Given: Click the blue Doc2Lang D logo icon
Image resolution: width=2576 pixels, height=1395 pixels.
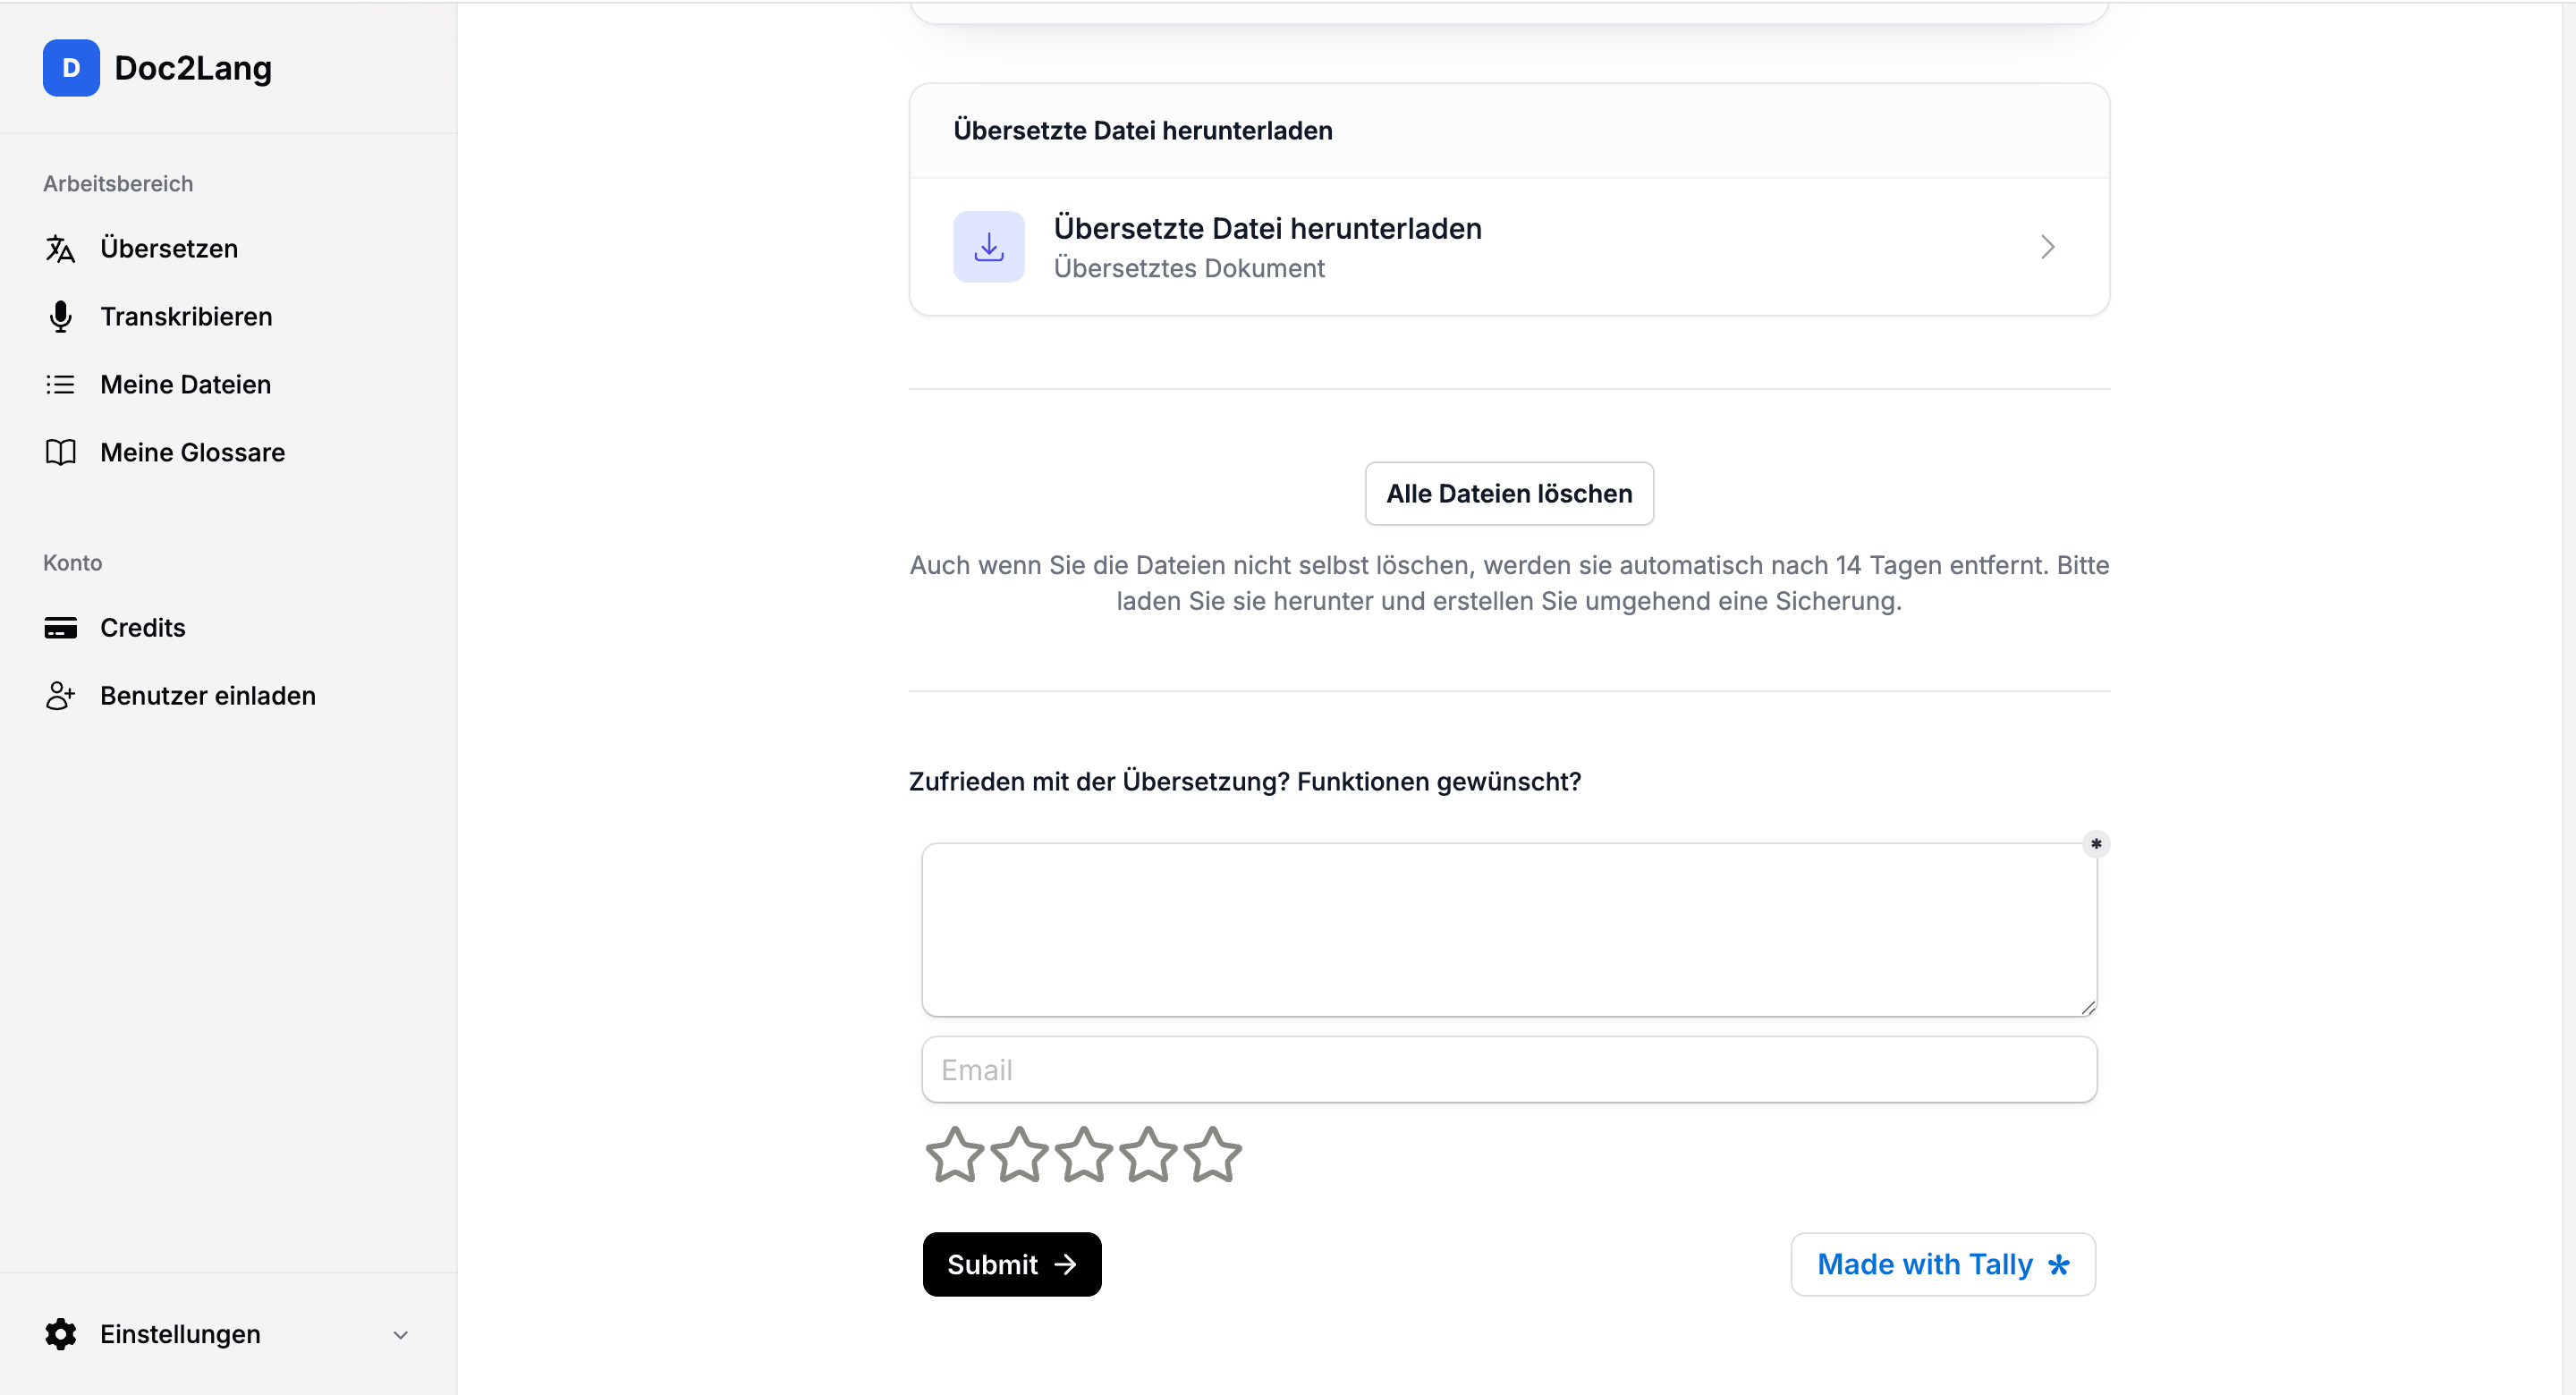Looking at the screenshot, I should point(71,68).
